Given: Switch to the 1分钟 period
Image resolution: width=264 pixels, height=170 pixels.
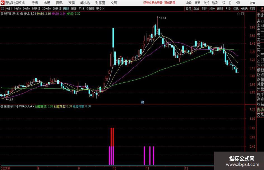Looking at the screenshot, I should (17, 9).
